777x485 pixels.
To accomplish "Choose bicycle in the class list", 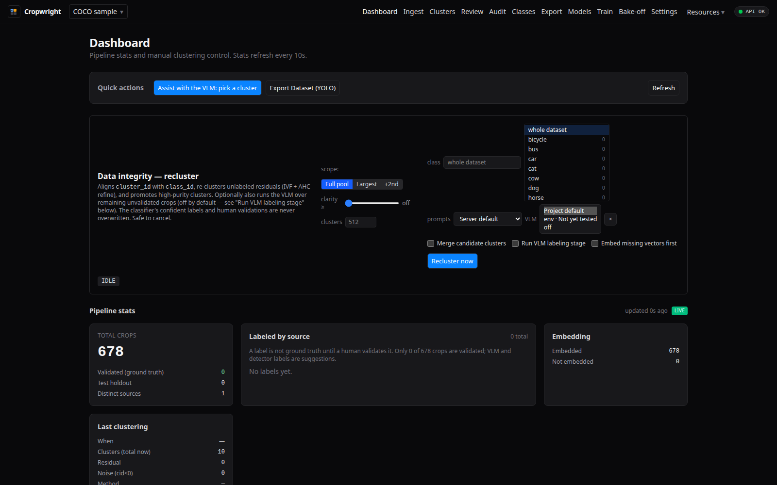I will tap(566, 140).
